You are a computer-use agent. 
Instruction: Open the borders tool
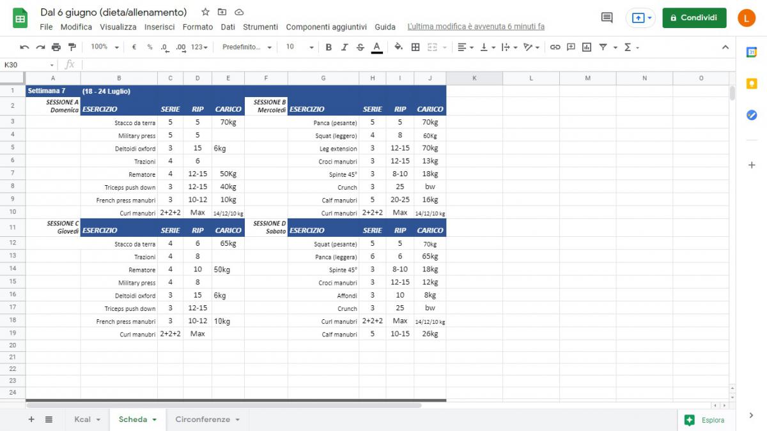(x=415, y=47)
